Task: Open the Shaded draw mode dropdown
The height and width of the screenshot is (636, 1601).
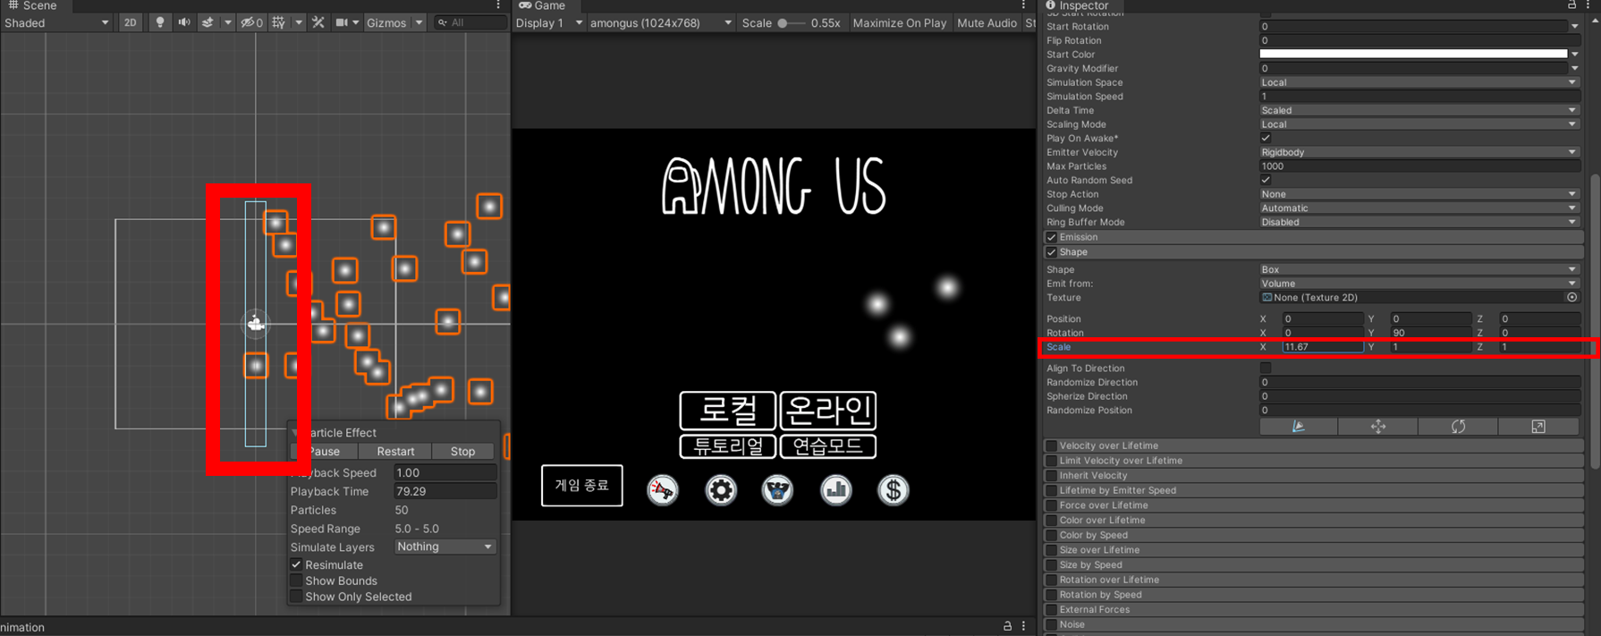Action: coord(56,22)
